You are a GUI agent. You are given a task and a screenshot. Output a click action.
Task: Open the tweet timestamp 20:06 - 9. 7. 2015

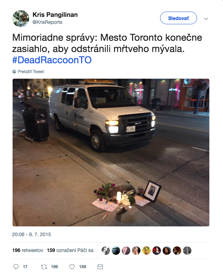[x=32, y=234]
